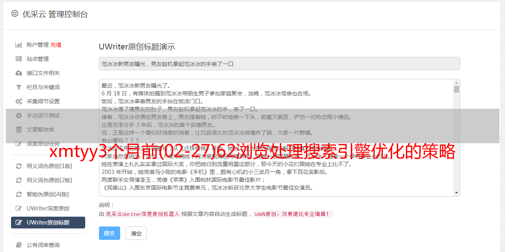Screen dimensions: 505x252
Task: Submit with the blue 提交 button
Action: pyautogui.click(x=110, y=233)
